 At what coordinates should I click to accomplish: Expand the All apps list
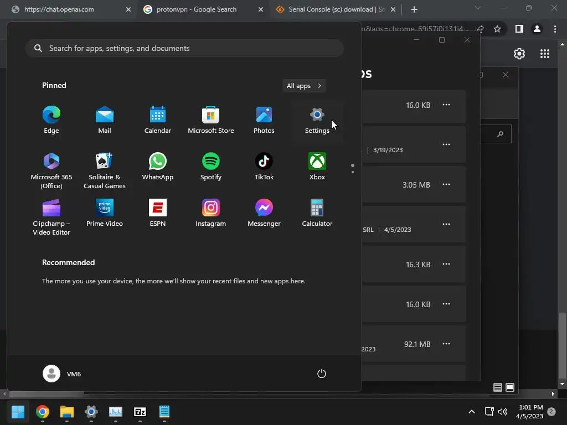coord(304,86)
